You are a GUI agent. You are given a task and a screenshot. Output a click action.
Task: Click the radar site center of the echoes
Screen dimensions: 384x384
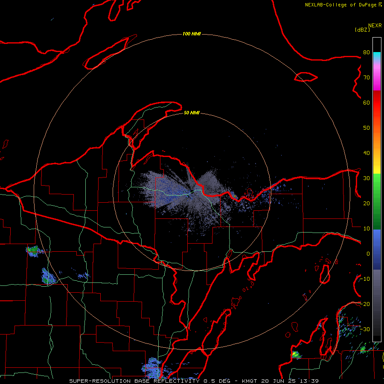[192, 192]
